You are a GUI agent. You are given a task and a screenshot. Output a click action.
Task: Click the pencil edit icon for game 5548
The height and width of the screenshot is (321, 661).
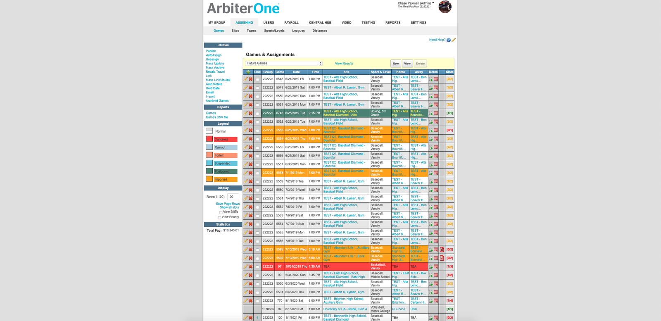pos(245,79)
